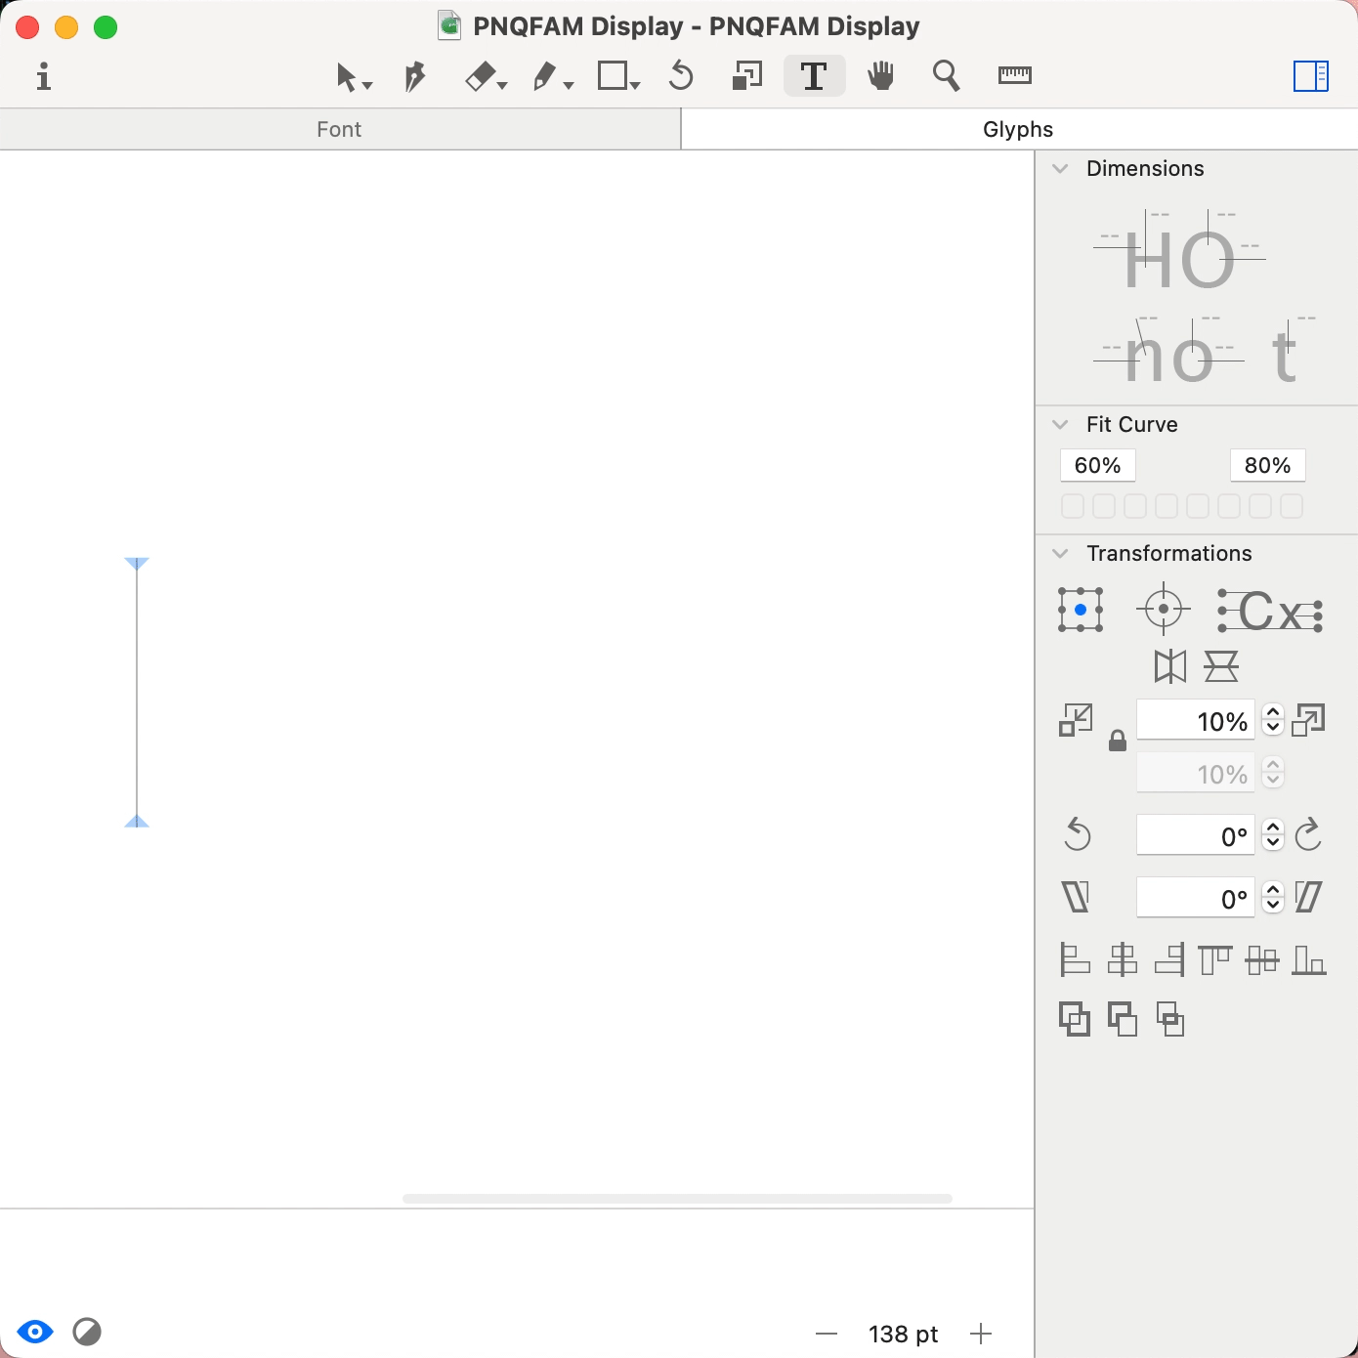Slant selection to the right
This screenshot has height=1358, width=1358.
pos(1308,897)
